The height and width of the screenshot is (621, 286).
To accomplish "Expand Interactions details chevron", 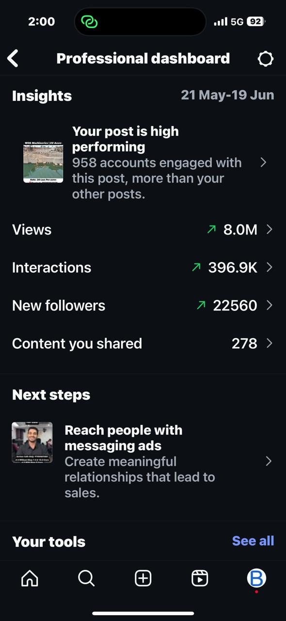I will click(270, 267).
